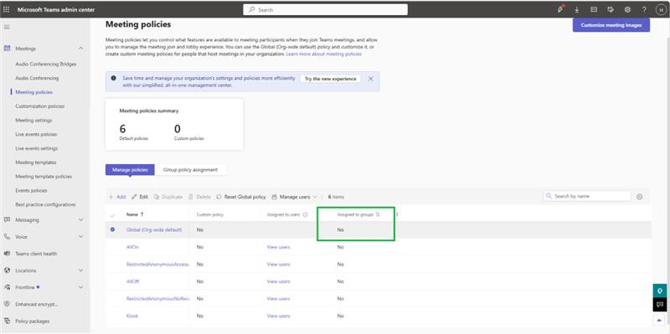Click the Add policy button
Screen dimensions: 670x334
coord(117,197)
